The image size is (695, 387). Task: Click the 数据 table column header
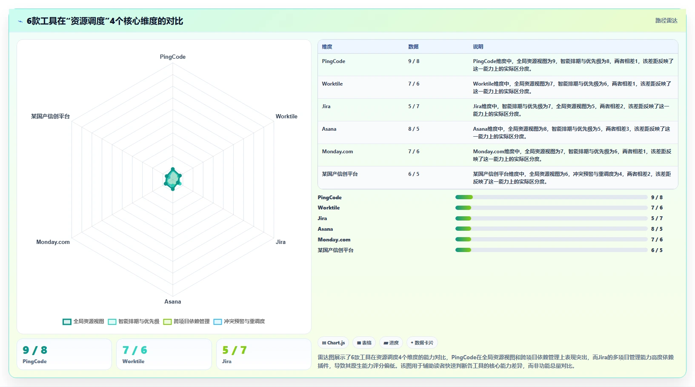tap(413, 47)
